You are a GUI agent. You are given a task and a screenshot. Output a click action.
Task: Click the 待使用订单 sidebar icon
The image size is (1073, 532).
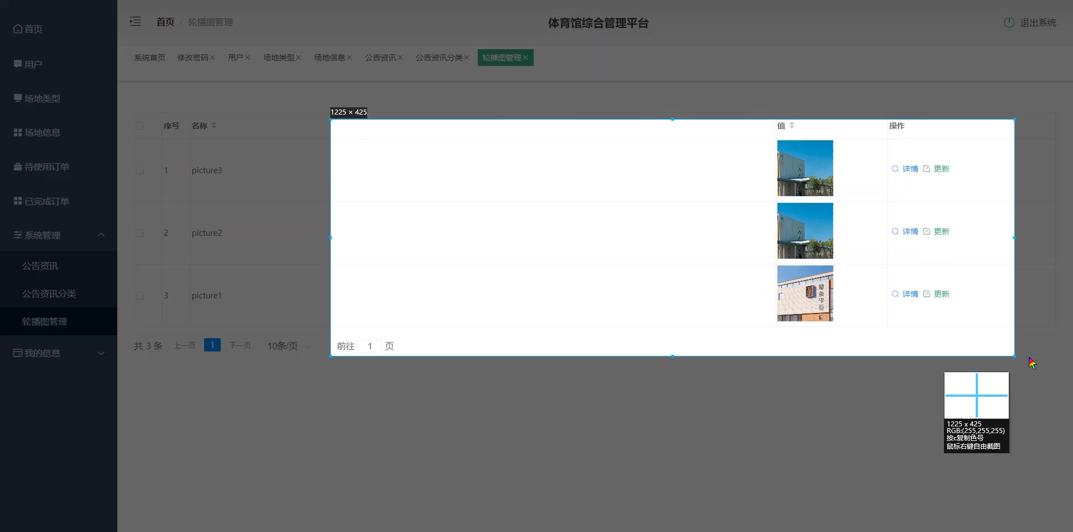point(18,167)
